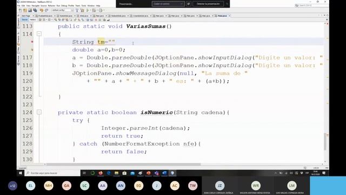Click the Save All toolbar icon
The width and height of the screenshot is (346, 195).
point(35,10)
